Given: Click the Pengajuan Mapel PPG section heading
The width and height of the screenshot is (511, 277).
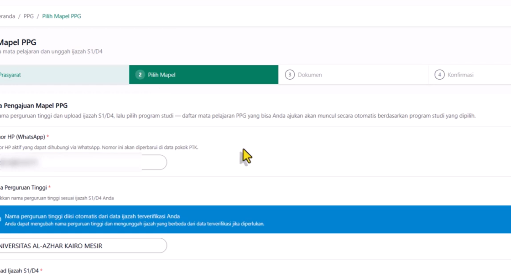Looking at the screenshot, I should 34,106.
